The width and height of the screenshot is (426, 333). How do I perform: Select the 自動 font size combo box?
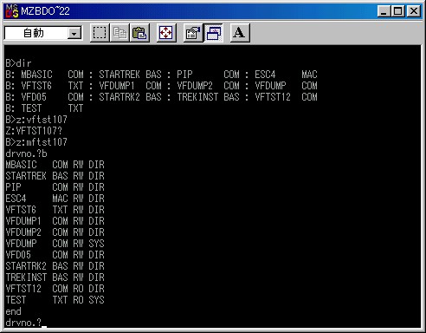(43, 33)
